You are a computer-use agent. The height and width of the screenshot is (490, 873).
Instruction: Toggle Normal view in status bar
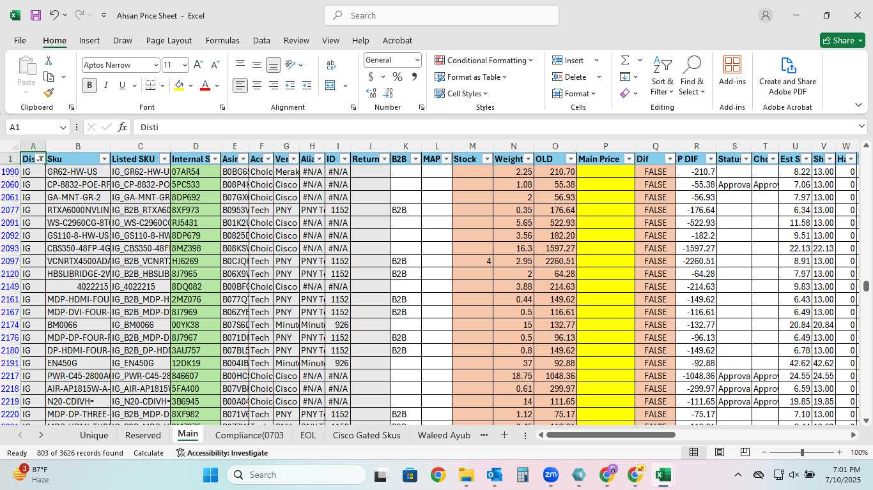point(693,452)
